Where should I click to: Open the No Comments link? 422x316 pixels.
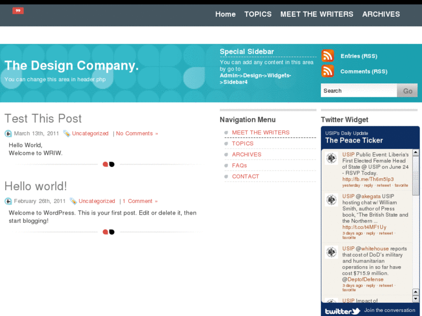point(137,133)
